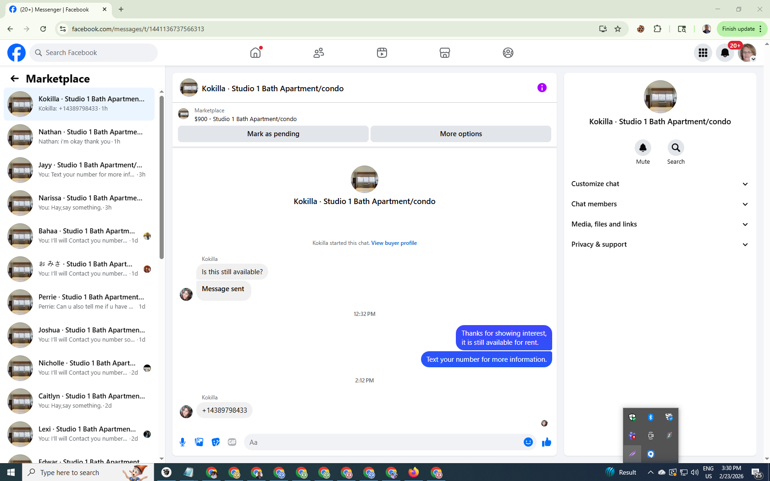Viewport: 770px width, 481px height.
Task: Open conversation information purple icon
Action: pyautogui.click(x=542, y=88)
